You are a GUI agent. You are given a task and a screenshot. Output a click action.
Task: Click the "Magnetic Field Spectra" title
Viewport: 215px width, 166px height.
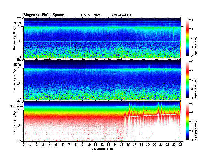45,15
